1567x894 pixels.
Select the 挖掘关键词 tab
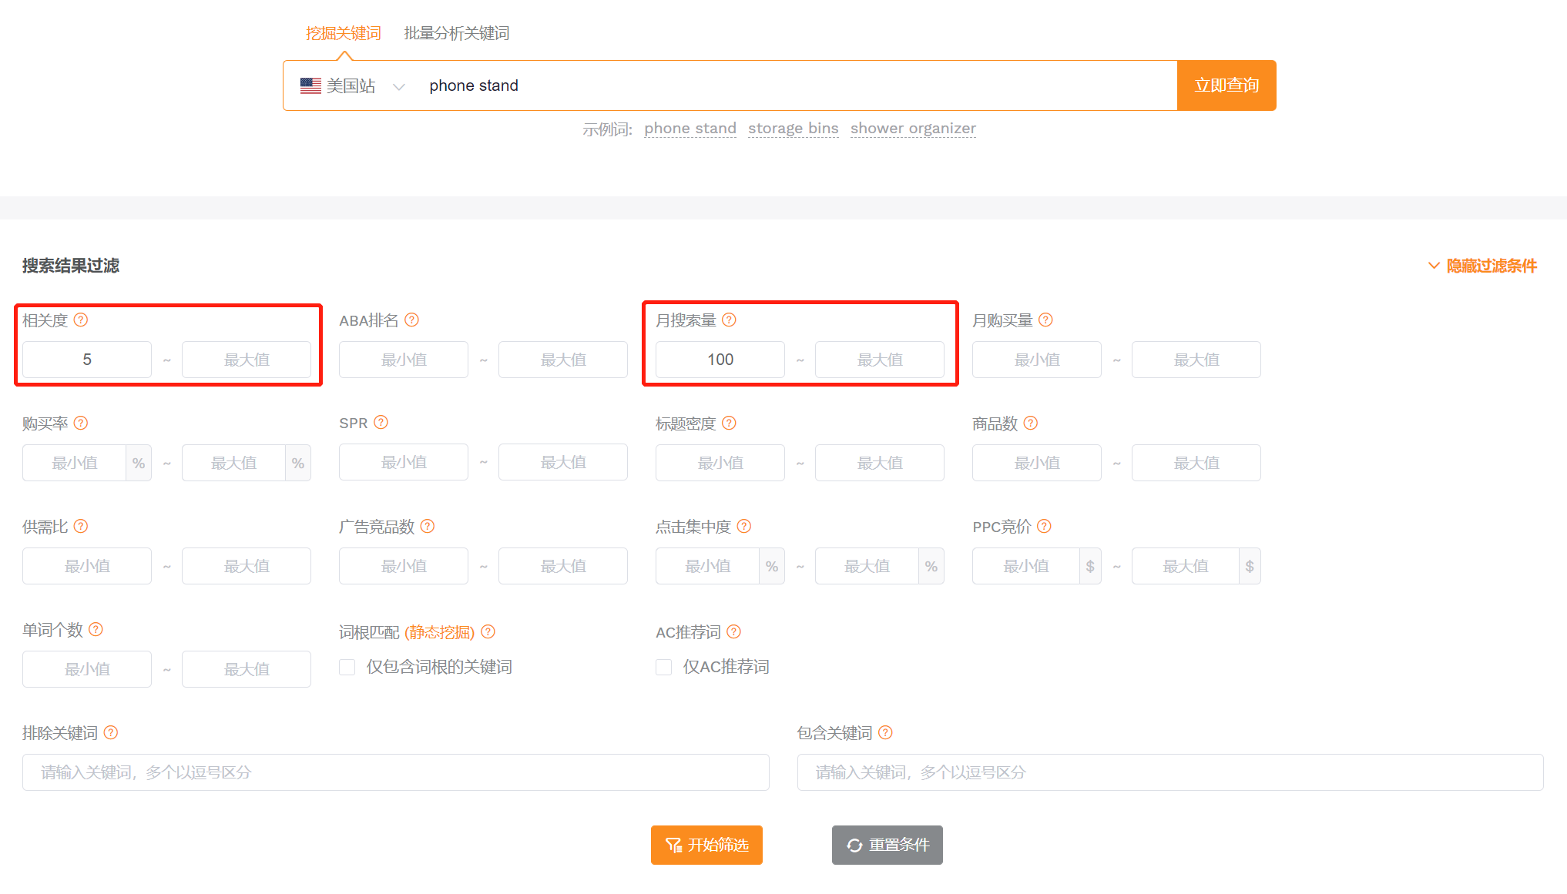pos(342,33)
